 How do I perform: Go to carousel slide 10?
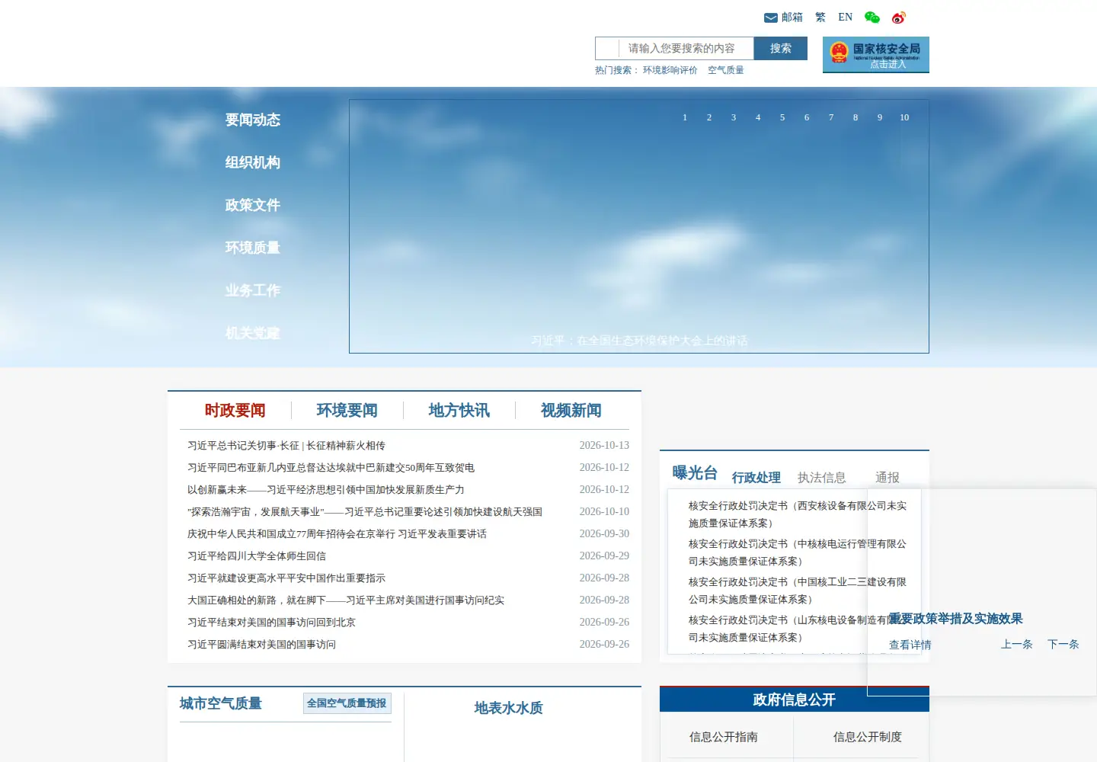904,117
